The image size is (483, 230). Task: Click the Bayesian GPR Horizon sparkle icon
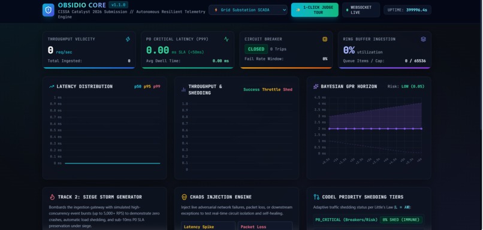(316, 86)
